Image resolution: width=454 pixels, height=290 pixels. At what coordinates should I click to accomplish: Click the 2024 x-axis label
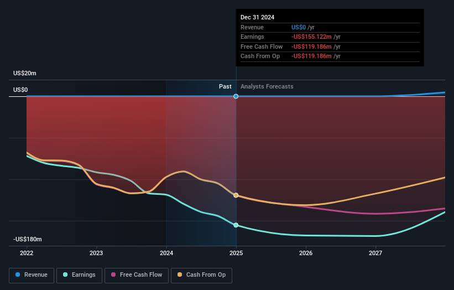point(166,253)
